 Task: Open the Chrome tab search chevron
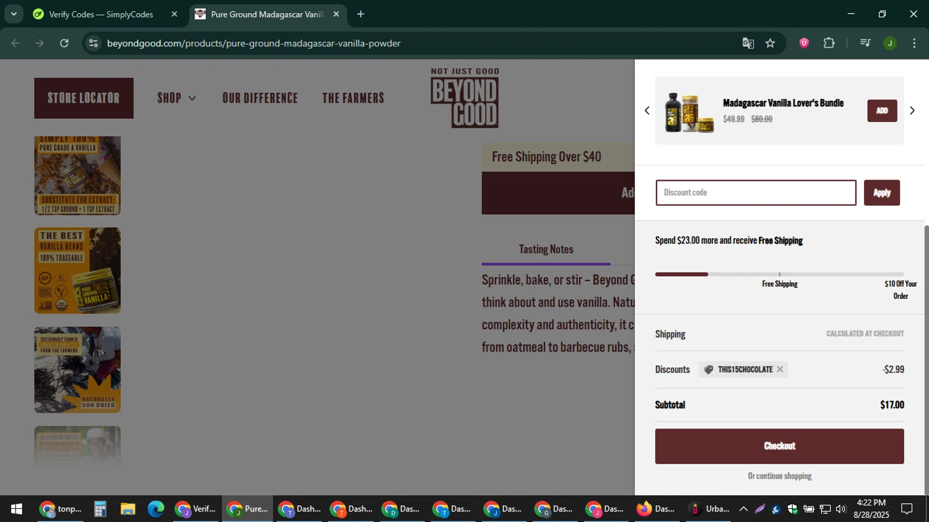14,14
